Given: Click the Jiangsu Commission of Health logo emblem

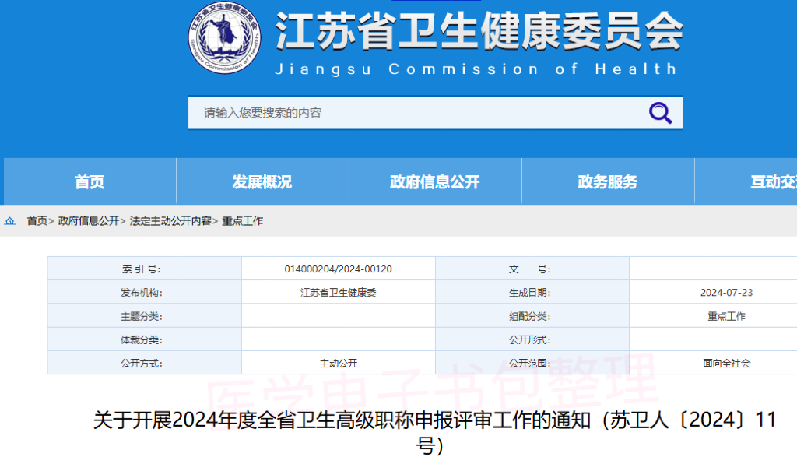Looking at the screenshot, I should [x=225, y=37].
